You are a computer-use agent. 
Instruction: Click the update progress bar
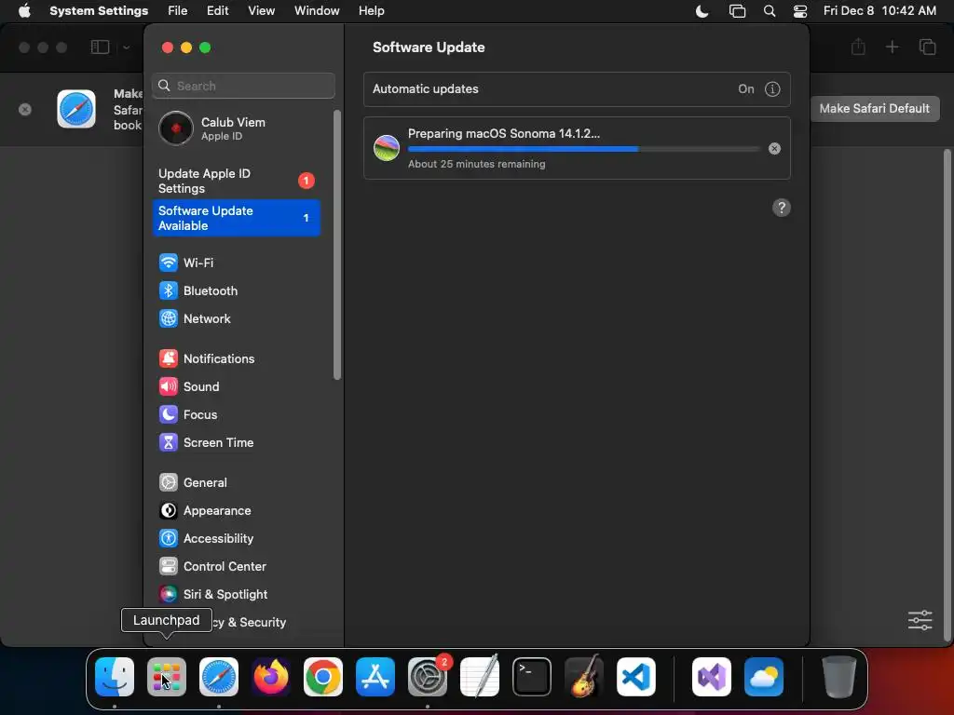(x=584, y=149)
